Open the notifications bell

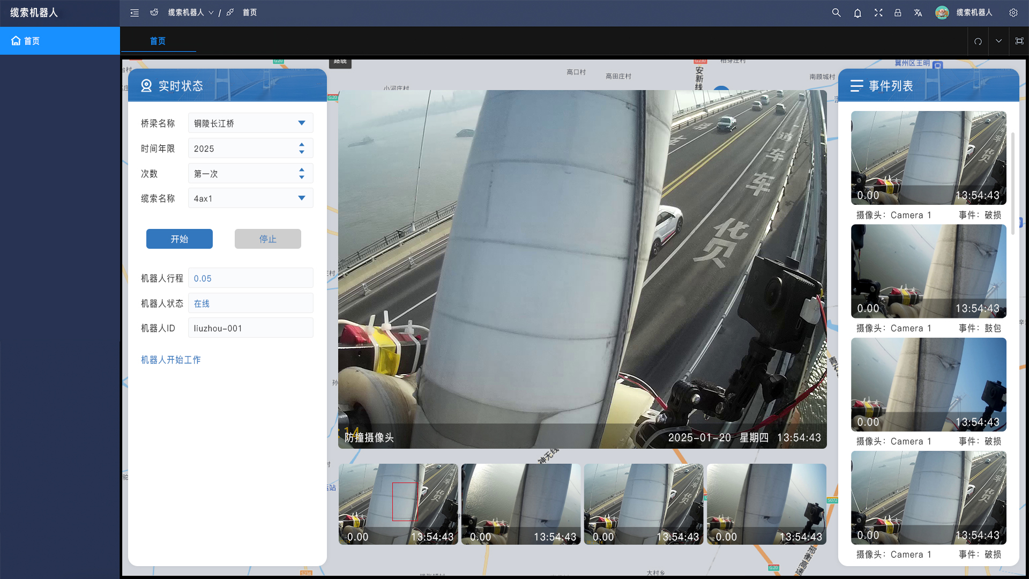tap(857, 13)
